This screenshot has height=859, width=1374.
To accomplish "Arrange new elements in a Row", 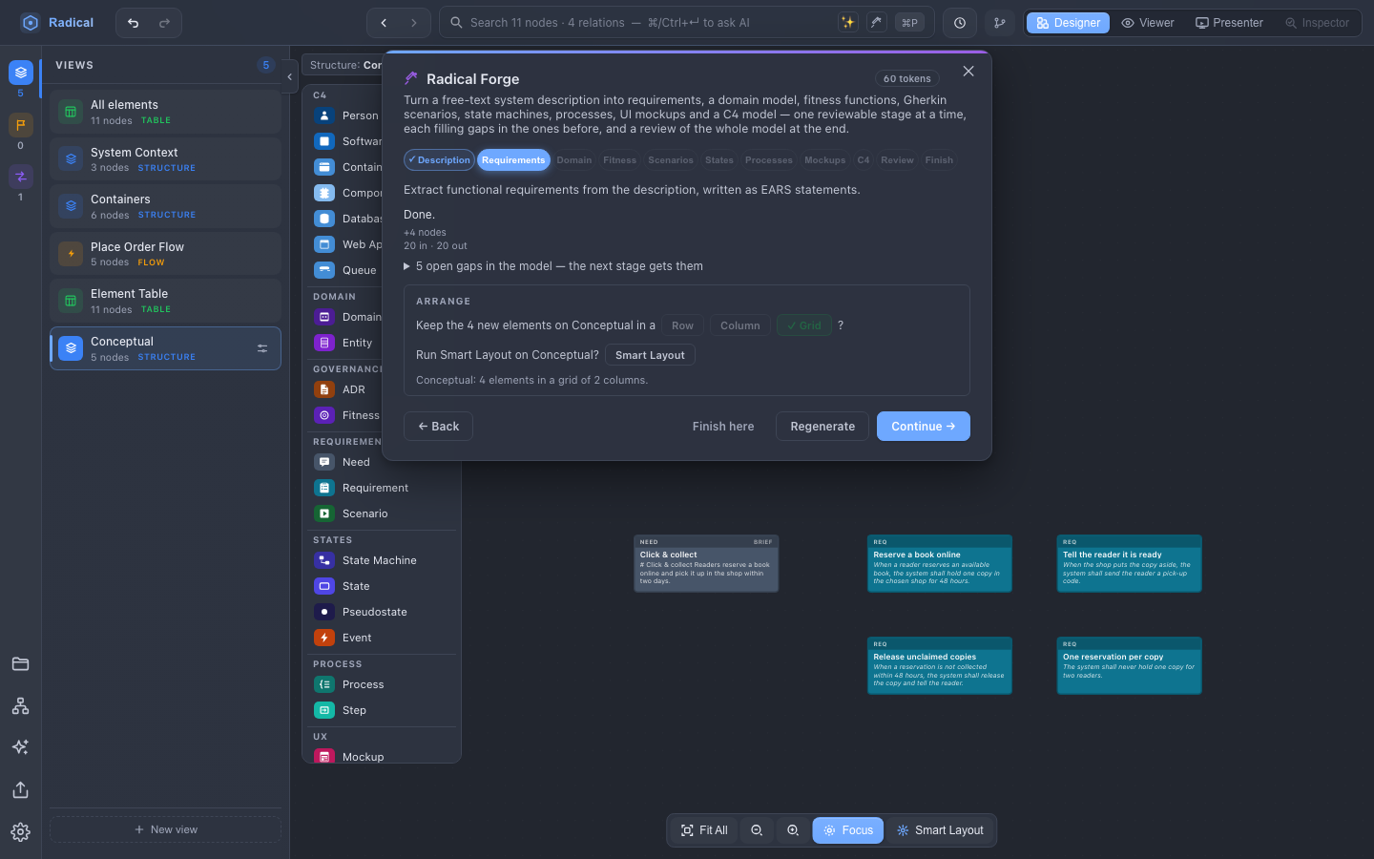I will click(683, 325).
